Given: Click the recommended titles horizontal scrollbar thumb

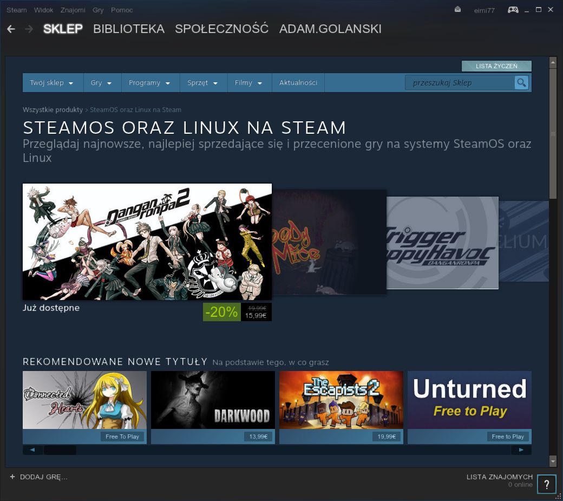Looking at the screenshot, I should [60, 450].
